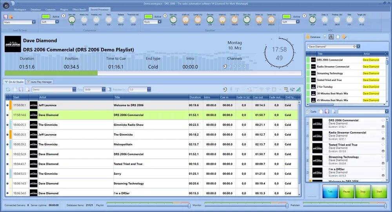This screenshot has height=212, width=392.
Task: Open the database search history dropdown
Action: (x=358, y=47)
